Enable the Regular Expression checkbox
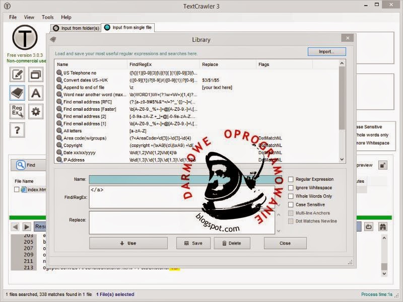 coord(291,179)
